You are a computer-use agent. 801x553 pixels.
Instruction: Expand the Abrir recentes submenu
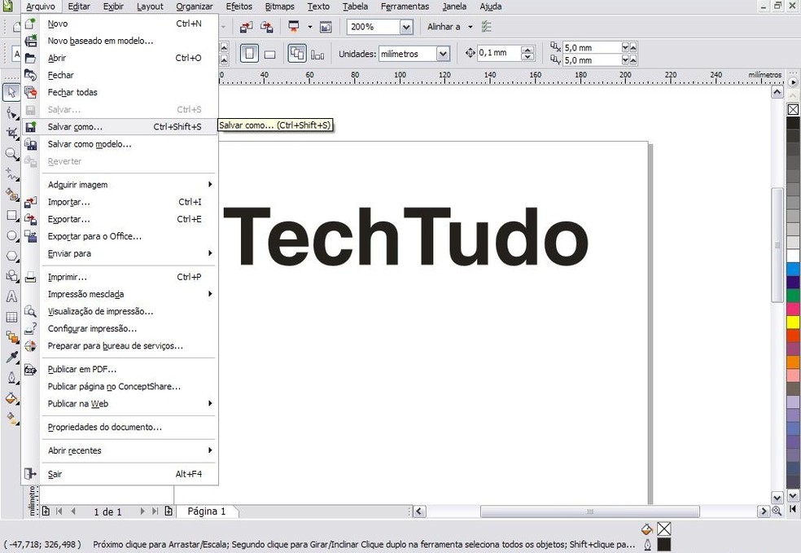[x=128, y=450]
